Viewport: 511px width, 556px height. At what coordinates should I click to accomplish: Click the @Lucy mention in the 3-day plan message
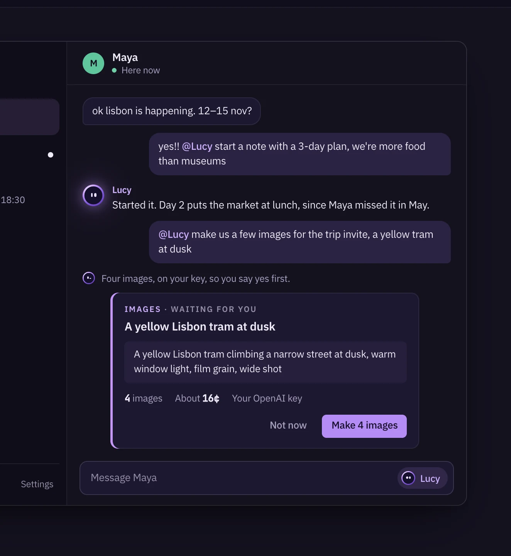pyautogui.click(x=197, y=146)
